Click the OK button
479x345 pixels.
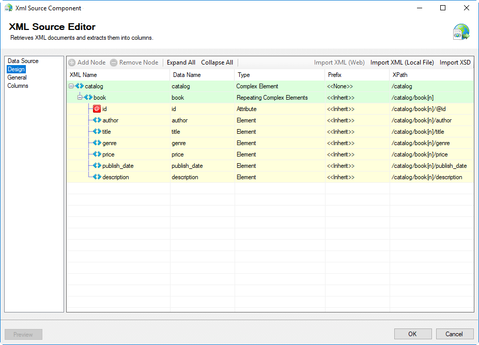tap(413, 334)
